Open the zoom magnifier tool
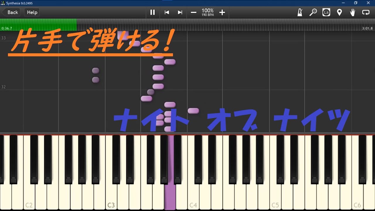The height and width of the screenshot is (211, 375). [313, 12]
